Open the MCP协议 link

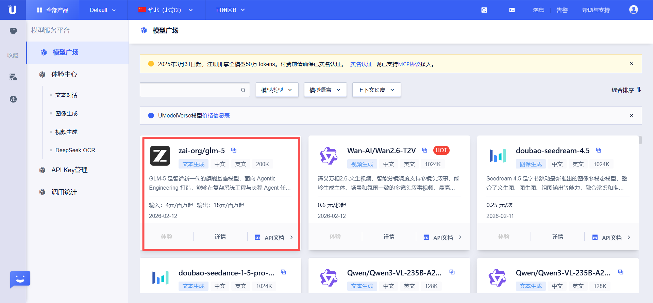(409, 64)
